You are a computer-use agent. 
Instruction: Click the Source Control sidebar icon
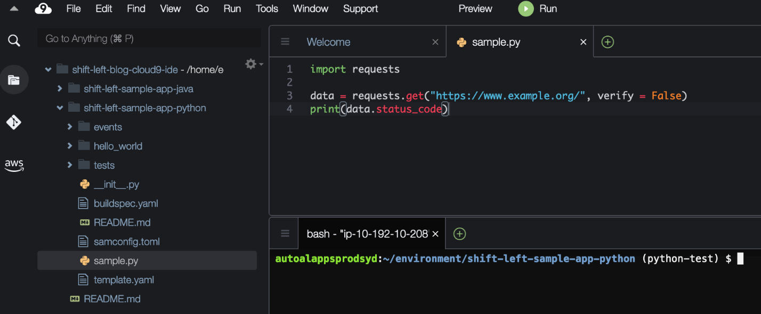14,122
